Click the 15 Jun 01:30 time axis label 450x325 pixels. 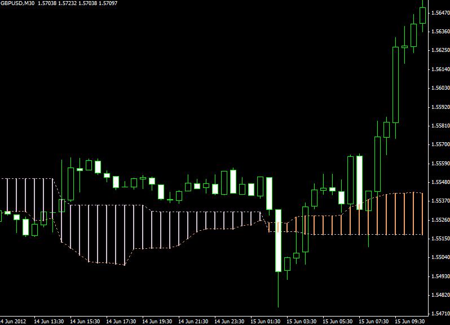266,322
